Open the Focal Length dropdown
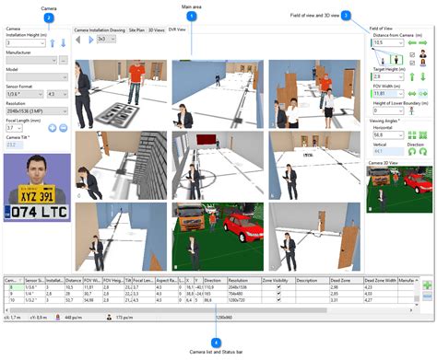437x360 pixels. pyautogui.click(x=19, y=128)
